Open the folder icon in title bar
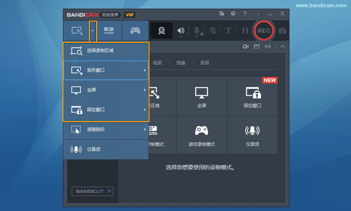 pyautogui.click(x=222, y=14)
